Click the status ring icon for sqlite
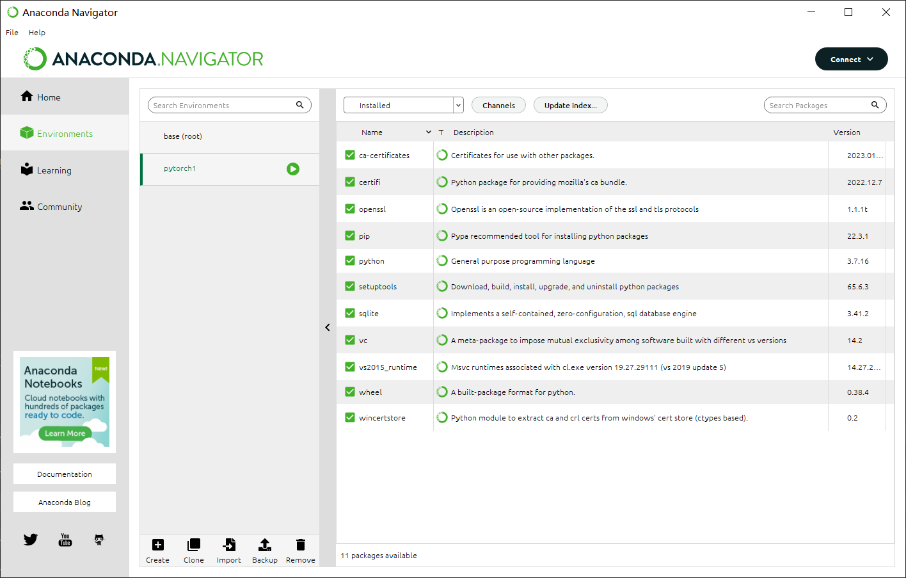The height and width of the screenshot is (578, 906). [x=442, y=313]
